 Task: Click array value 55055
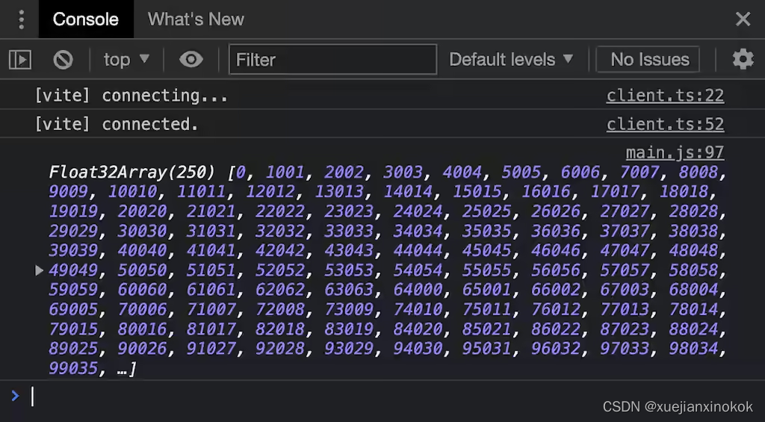(x=487, y=270)
